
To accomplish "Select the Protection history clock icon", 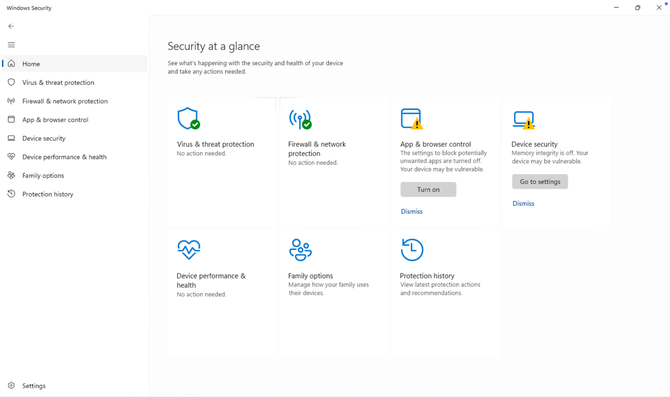I will (x=11, y=194).
